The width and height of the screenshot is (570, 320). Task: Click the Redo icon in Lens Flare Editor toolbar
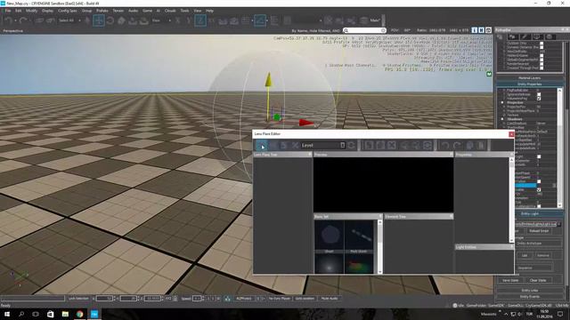click(x=457, y=146)
